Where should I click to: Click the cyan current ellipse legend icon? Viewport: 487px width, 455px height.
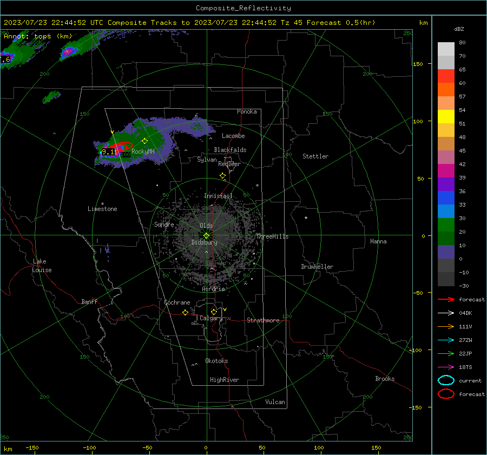coord(446,380)
